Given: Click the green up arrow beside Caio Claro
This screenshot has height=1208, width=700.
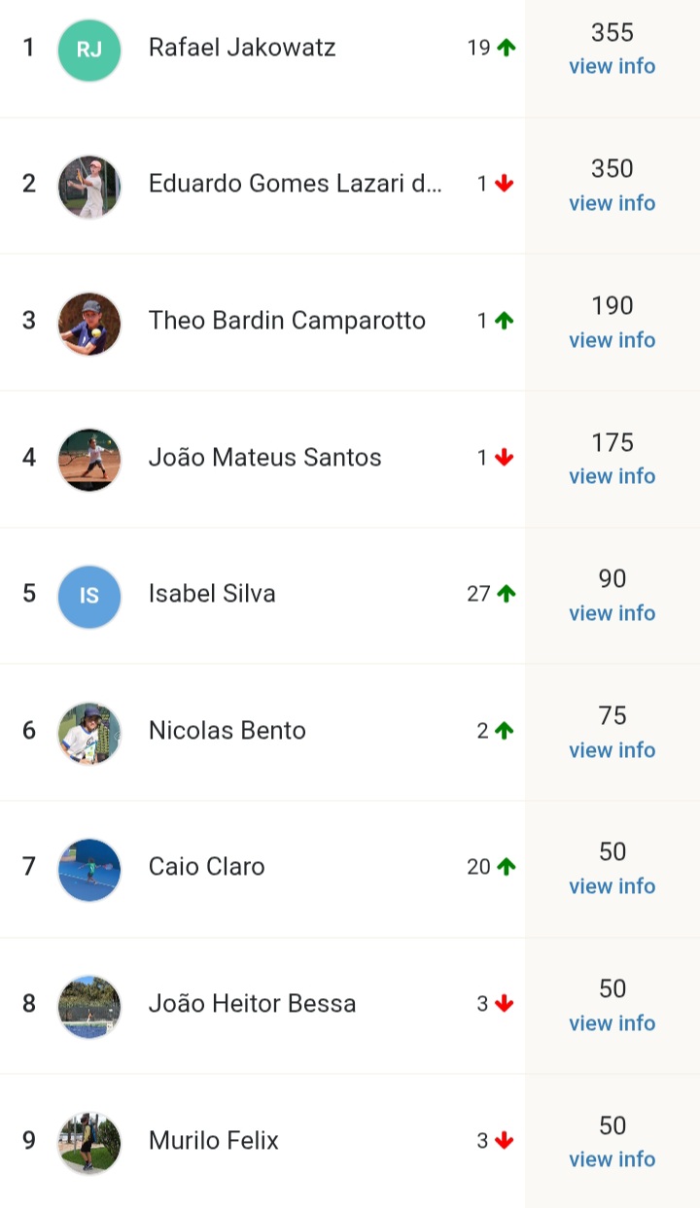Looking at the screenshot, I should pos(505,867).
